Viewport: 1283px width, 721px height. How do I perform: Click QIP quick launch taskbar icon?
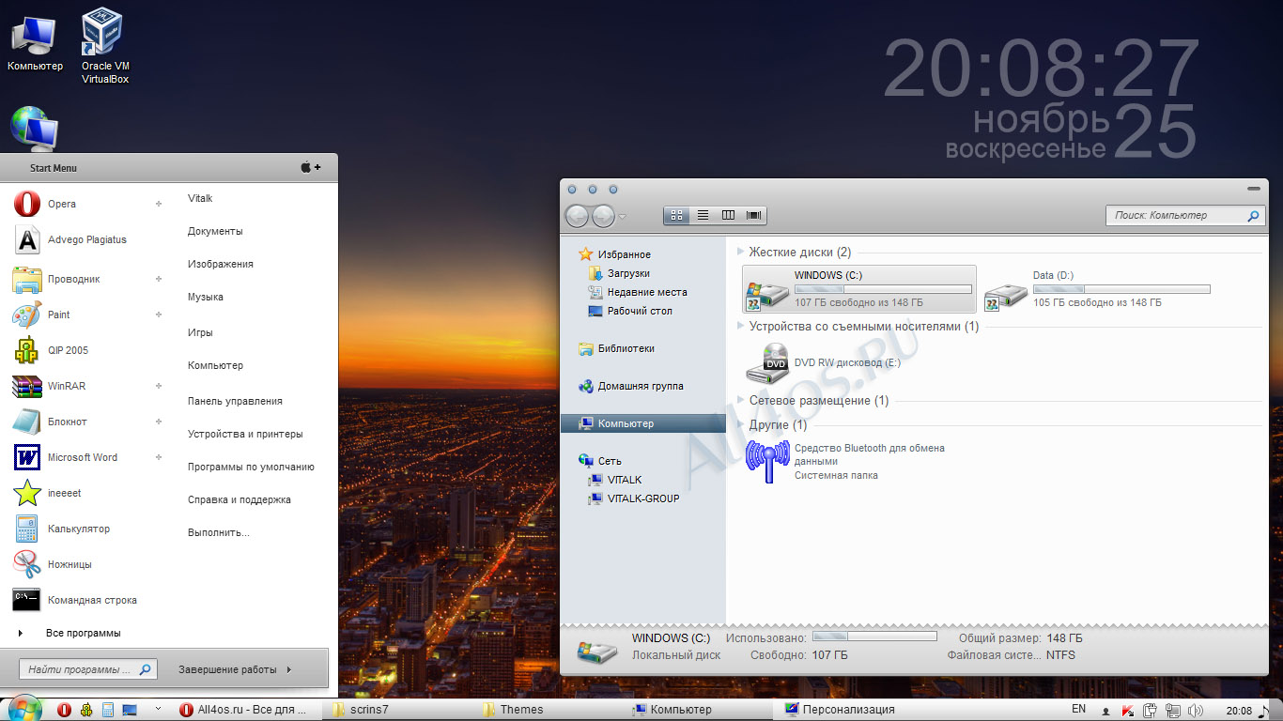(85, 710)
